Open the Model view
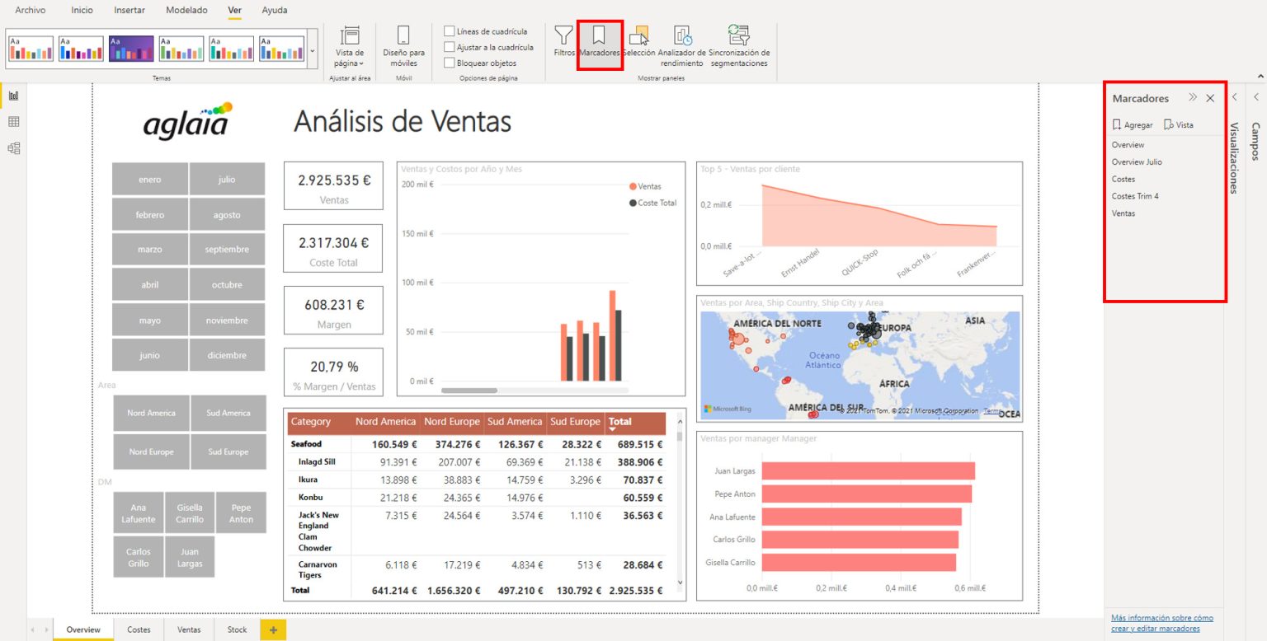Viewport: 1267px width, 641px height. (x=12, y=147)
